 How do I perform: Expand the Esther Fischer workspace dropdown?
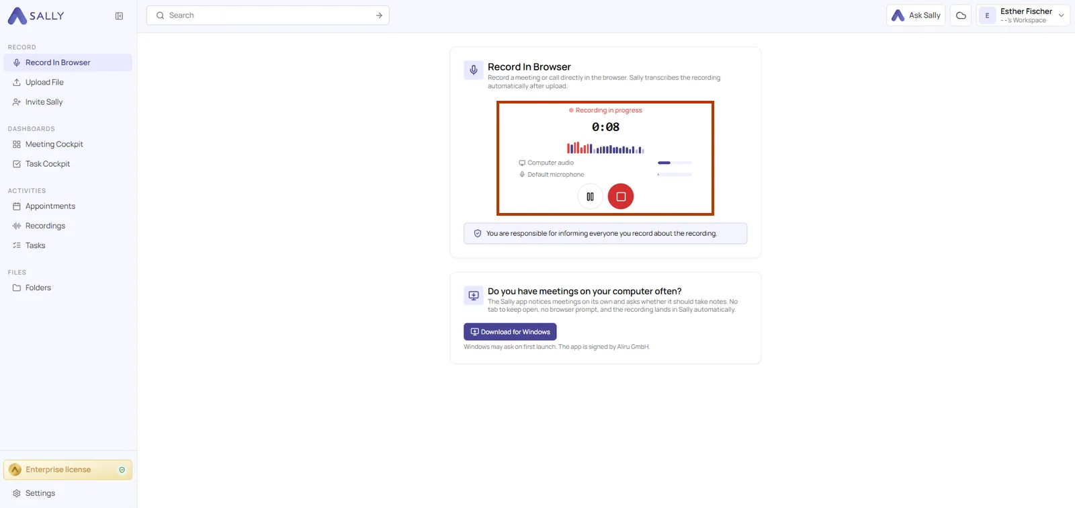[1023, 15]
